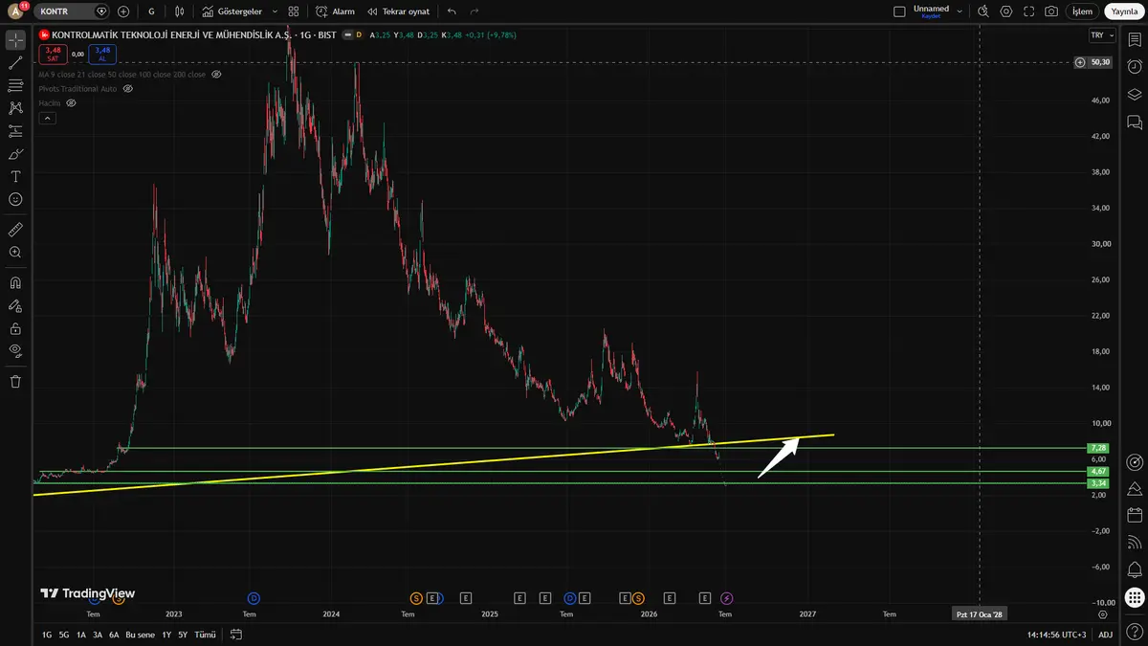
Task: Open indicator templates grid icon
Action: [x=294, y=11]
